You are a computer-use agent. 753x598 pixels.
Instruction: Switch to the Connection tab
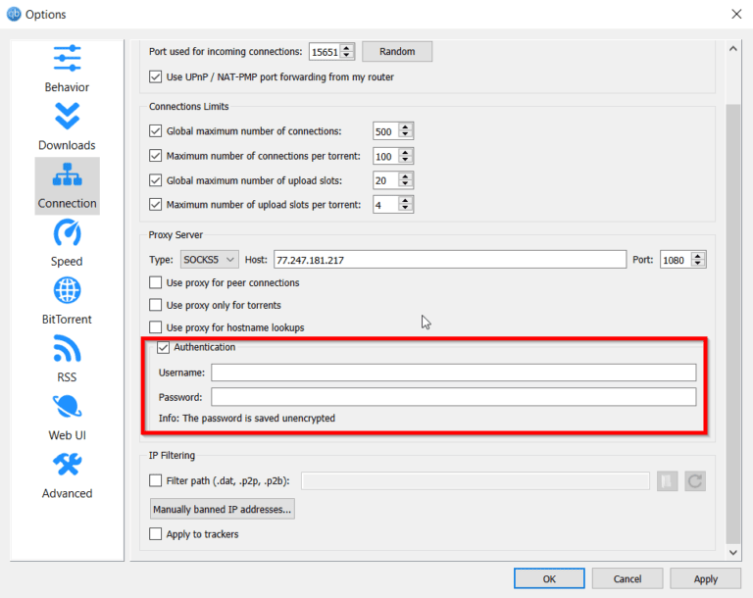pos(67,185)
